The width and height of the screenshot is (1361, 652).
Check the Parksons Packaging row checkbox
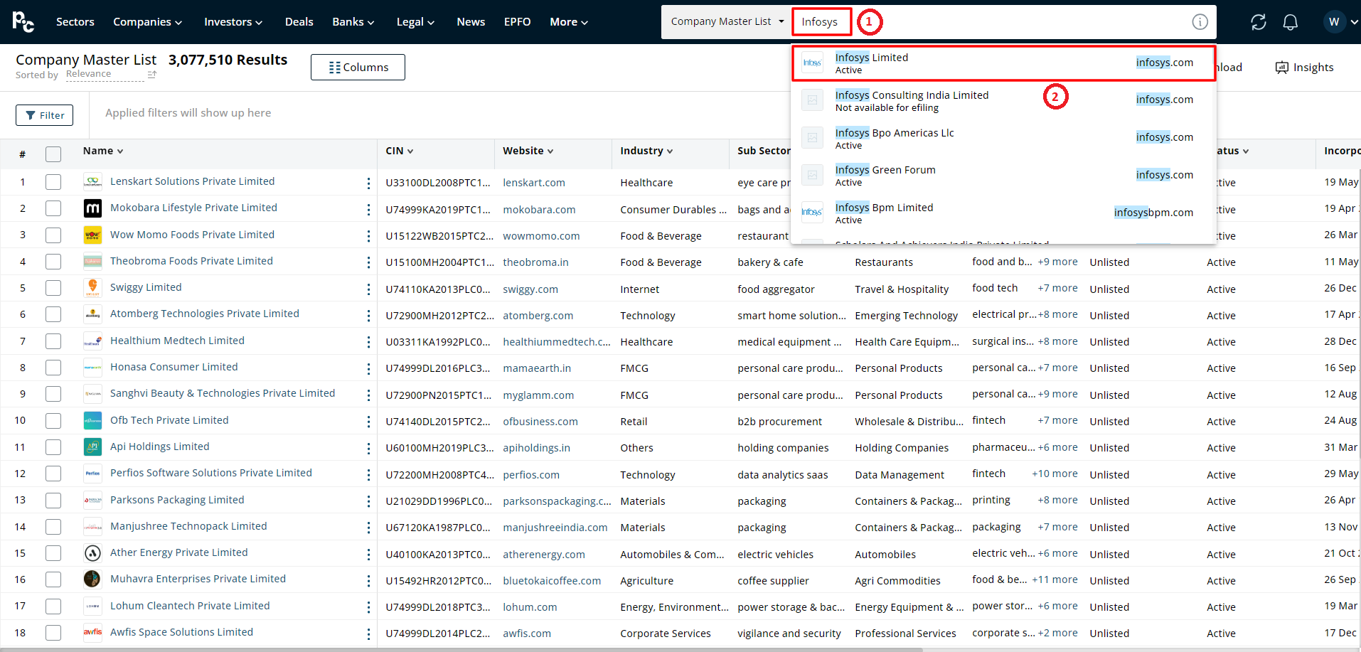click(53, 501)
